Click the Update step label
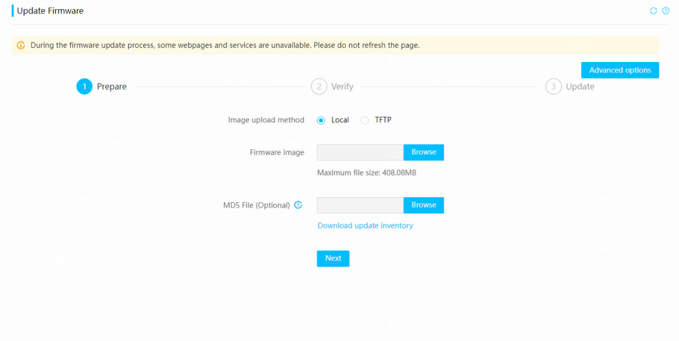Screen dimensions: 679x341 pos(581,87)
